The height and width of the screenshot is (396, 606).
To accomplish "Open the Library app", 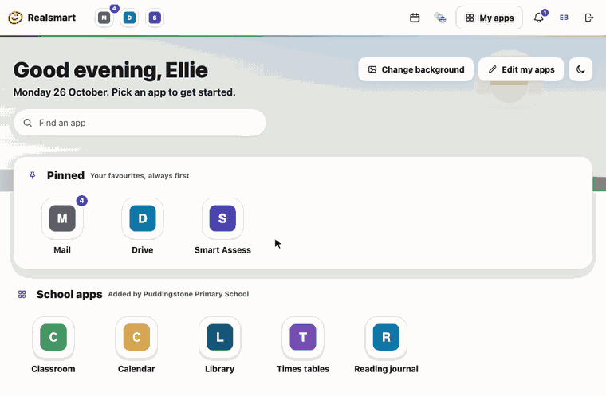I will pos(220,337).
